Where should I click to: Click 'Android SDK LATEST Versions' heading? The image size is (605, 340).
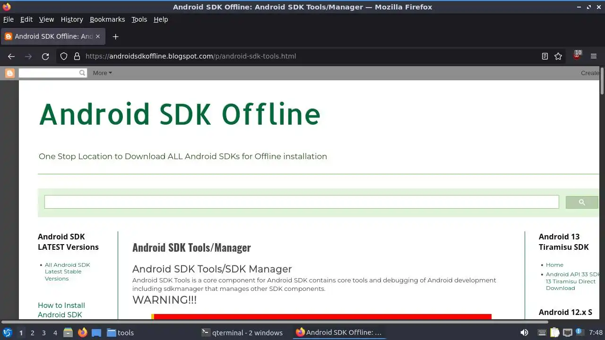pyautogui.click(x=68, y=242)
